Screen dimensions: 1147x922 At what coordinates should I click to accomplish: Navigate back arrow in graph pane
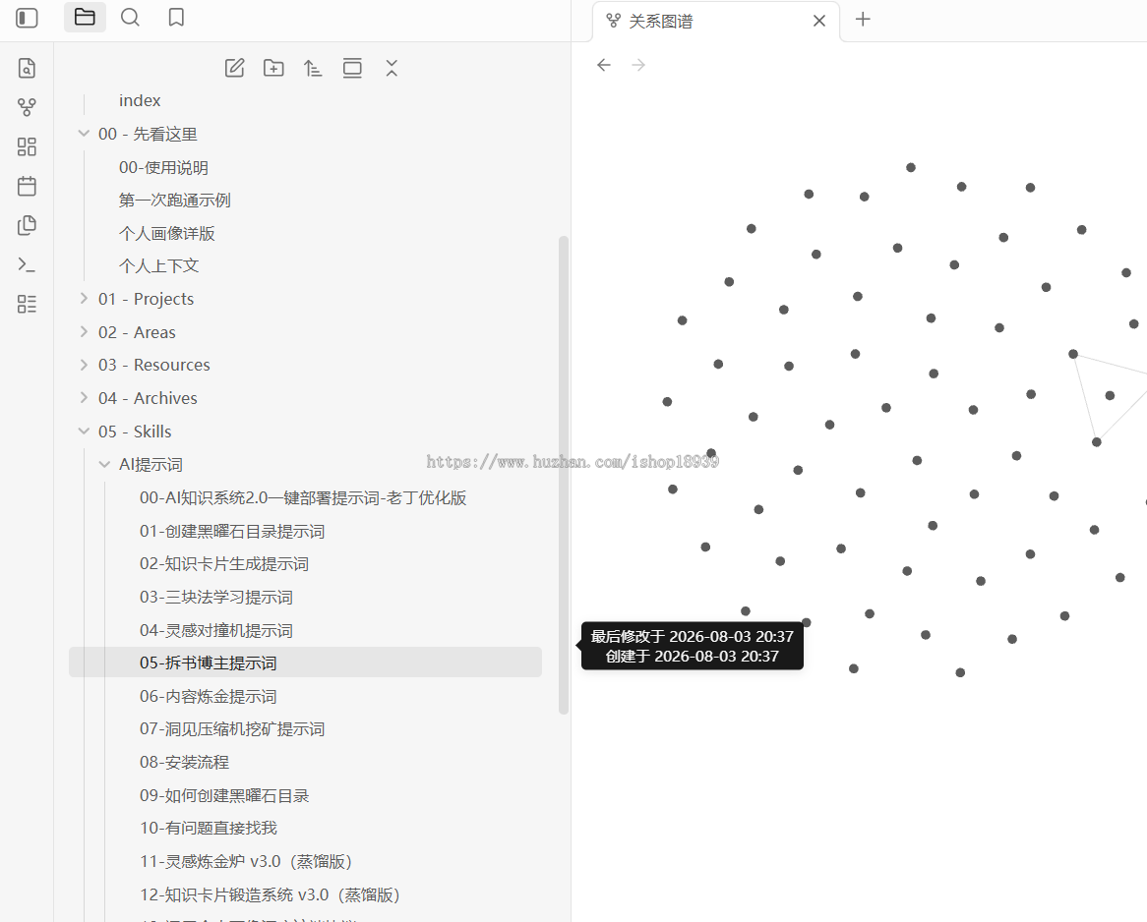click(603, 65)
